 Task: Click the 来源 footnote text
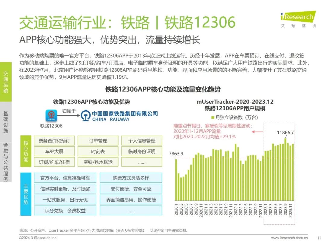pos(104,230)
